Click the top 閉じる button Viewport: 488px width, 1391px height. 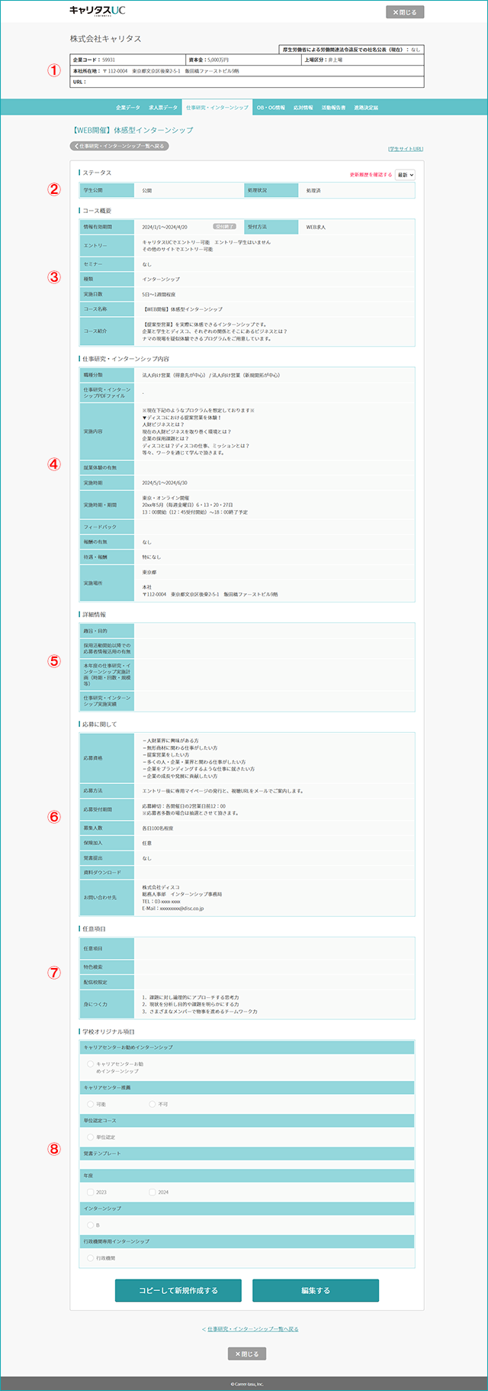tap(405, 12)
